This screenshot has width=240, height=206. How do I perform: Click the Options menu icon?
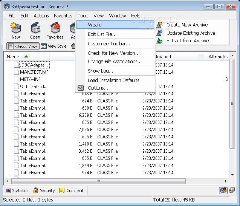coord(81,88)
